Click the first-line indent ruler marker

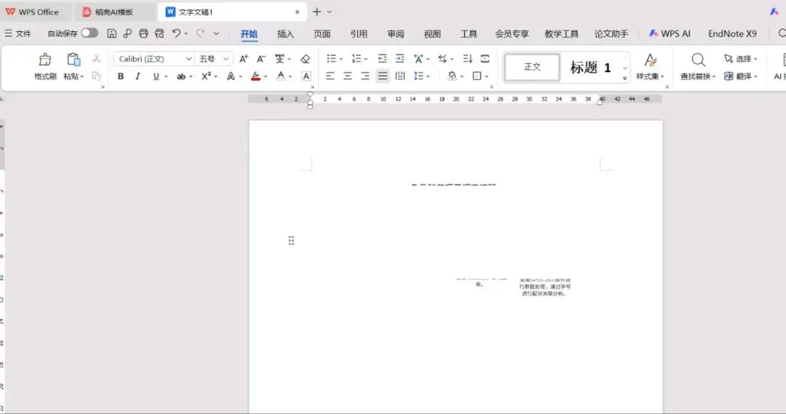(x=310, y=95)
